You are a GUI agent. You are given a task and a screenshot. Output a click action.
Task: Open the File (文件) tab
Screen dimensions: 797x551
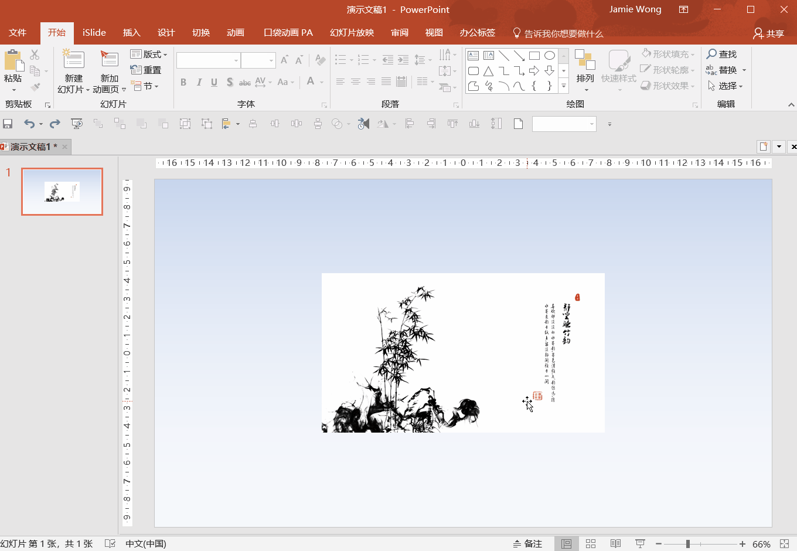click(x=18, y=33)
